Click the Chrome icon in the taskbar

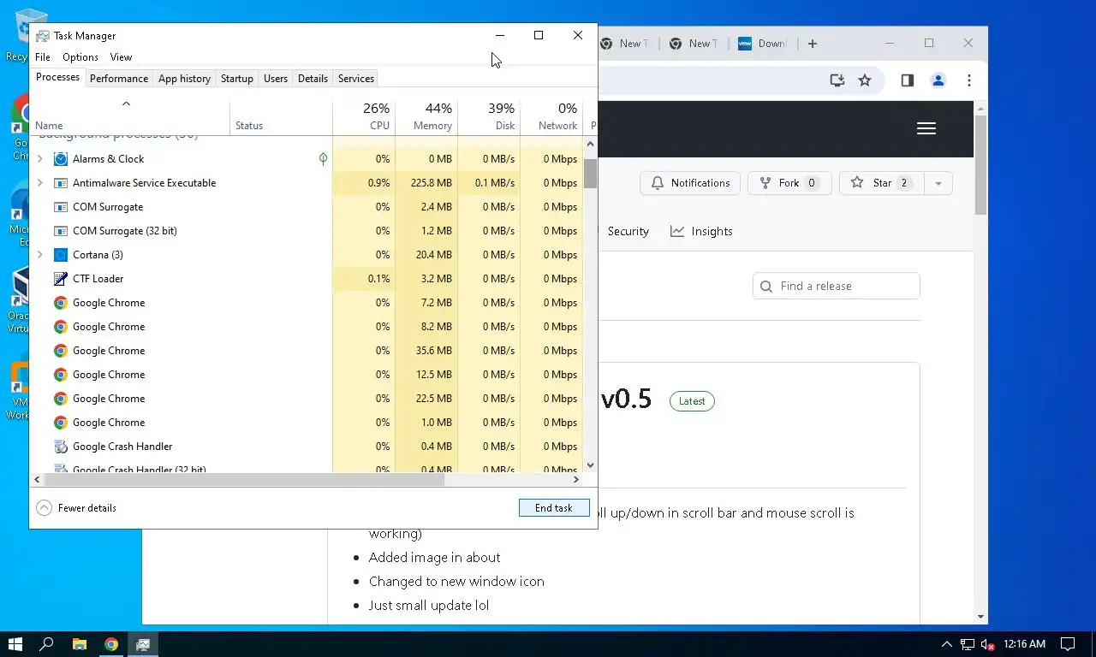point(111,644)
